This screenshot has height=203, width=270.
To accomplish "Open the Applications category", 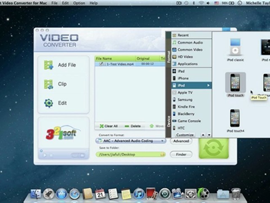I will click(192, 64).
